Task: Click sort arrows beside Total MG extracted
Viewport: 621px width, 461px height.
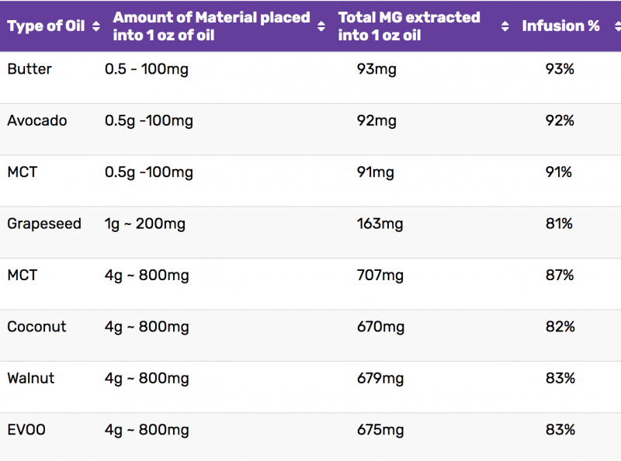Action: [x=505, y=26]
